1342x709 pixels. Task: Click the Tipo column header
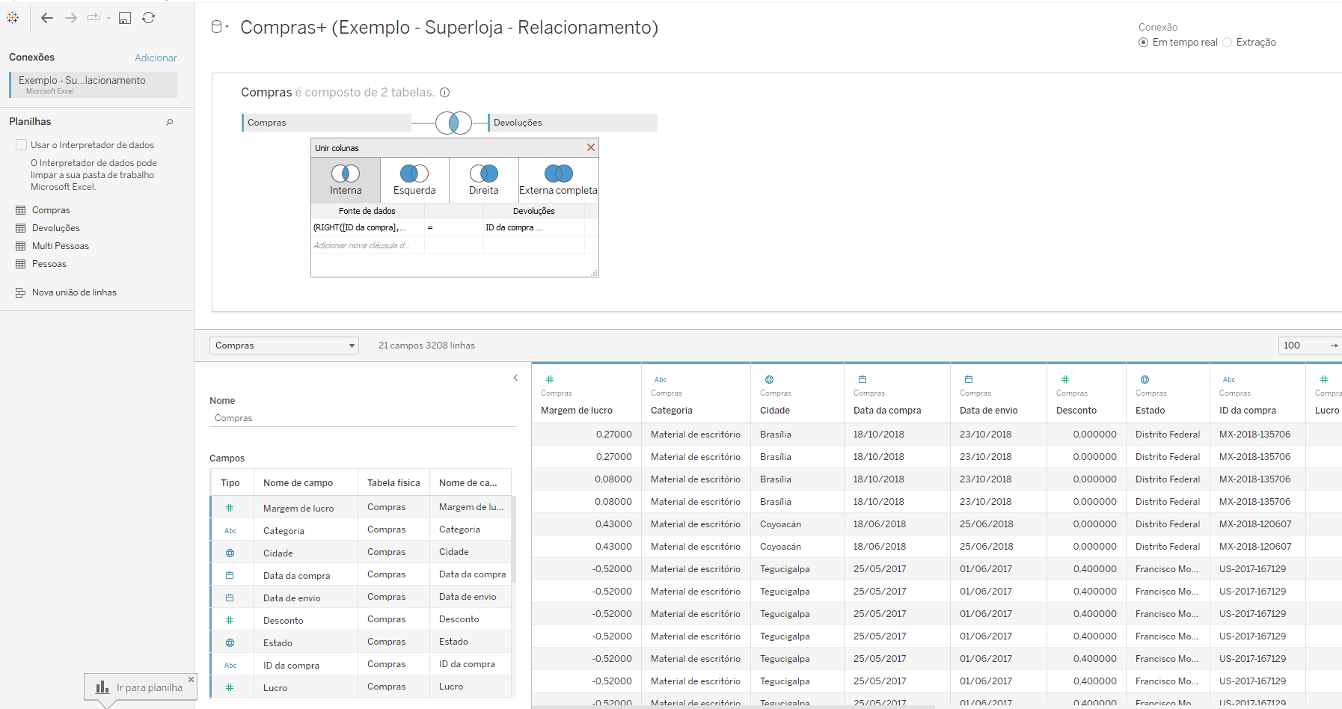coord(230,483)
